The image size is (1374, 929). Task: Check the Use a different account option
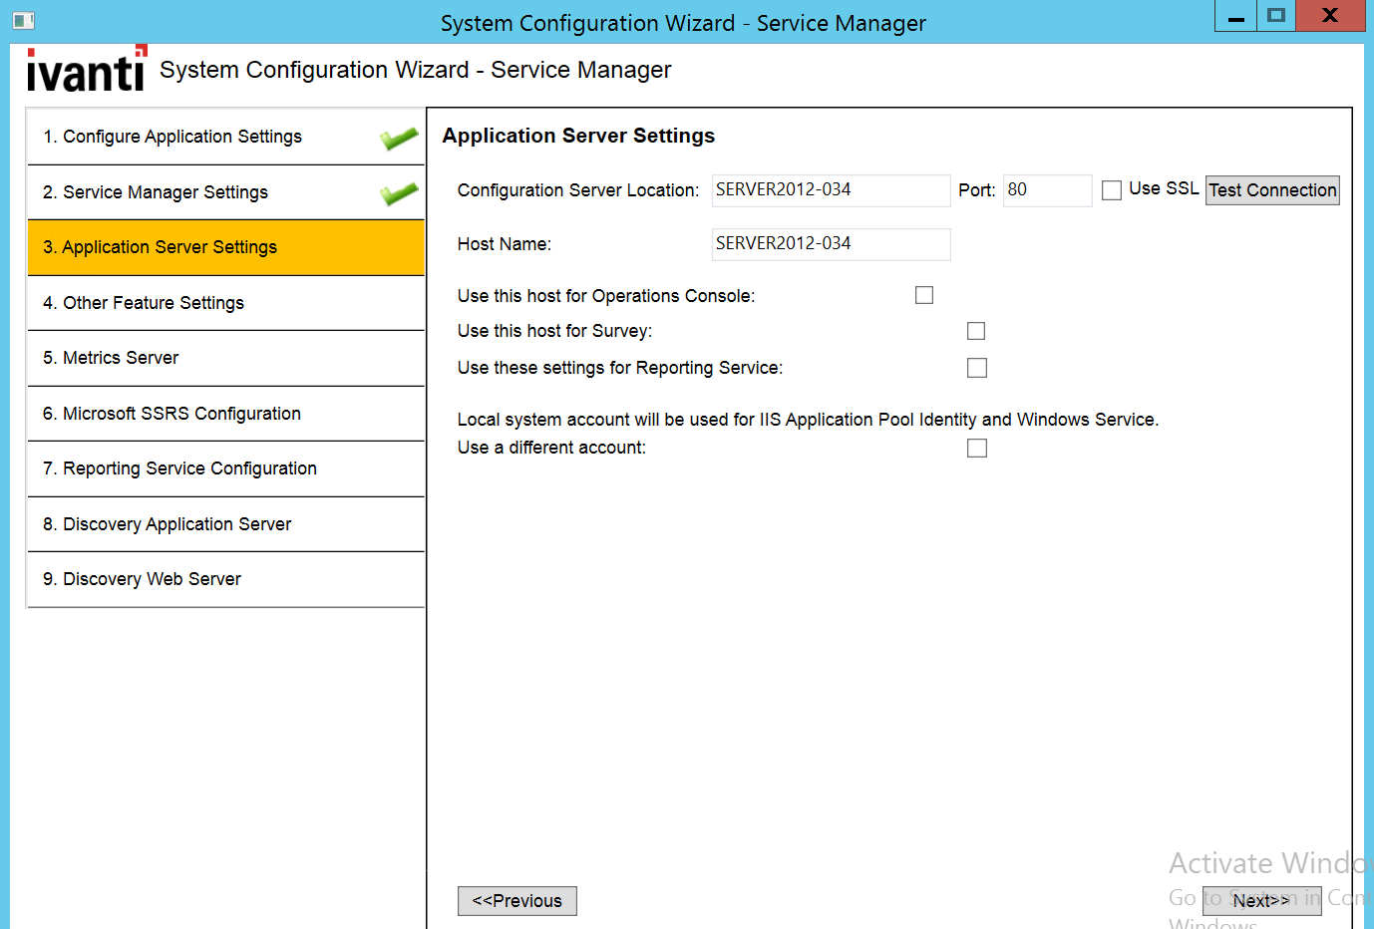pyautogui.click(x=976, y=448)
